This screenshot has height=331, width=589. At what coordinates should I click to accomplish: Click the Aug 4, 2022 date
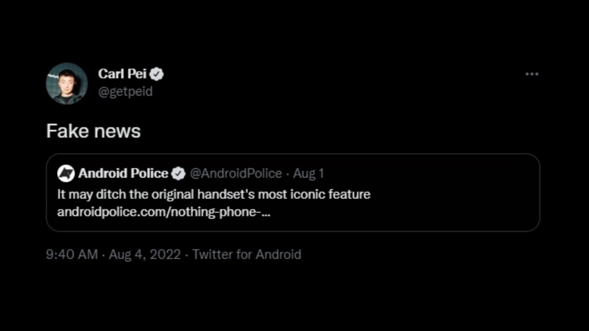click(x=145, y=255)
